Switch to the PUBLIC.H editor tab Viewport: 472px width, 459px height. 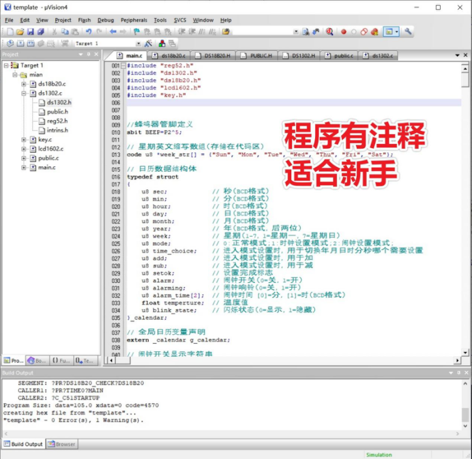pos(257,56)
